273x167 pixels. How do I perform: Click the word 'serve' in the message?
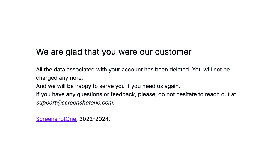click(x=105, y=86)
